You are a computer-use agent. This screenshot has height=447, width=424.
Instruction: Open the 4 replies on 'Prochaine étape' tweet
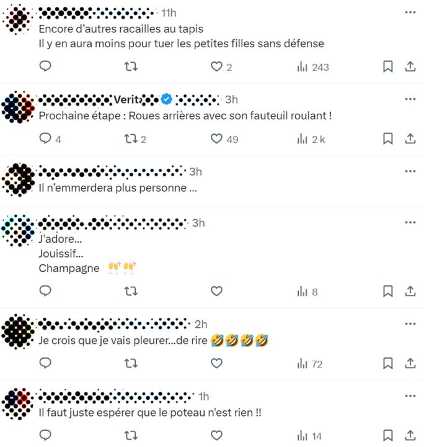50,139
